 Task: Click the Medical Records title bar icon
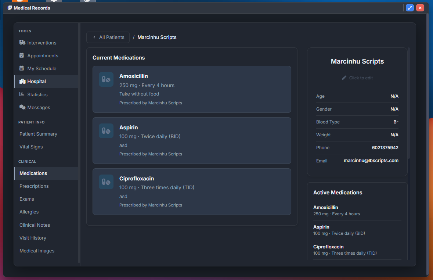10,8
